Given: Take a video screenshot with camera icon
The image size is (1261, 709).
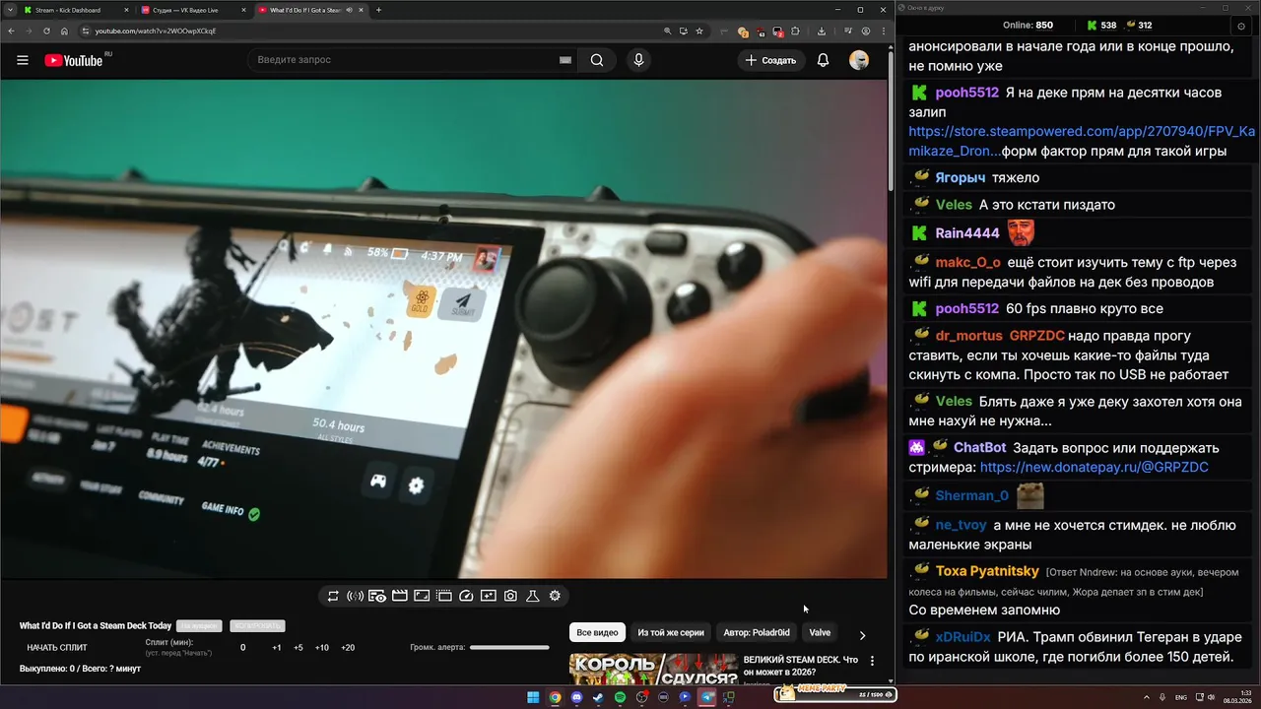Looking at the screenshot, I should (x=510, y=596).
